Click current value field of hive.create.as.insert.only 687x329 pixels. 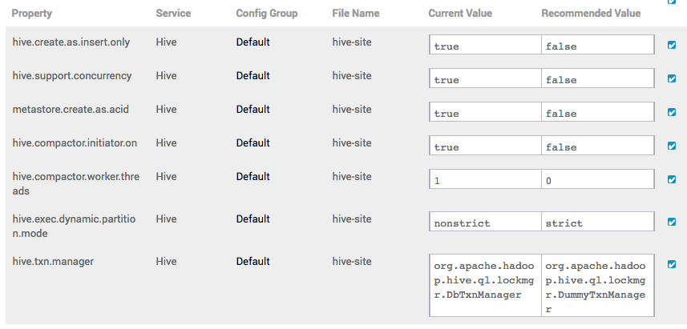click(486, 46)
